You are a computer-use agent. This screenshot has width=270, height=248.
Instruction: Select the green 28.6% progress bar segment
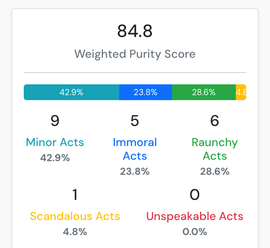pos(204,92)
